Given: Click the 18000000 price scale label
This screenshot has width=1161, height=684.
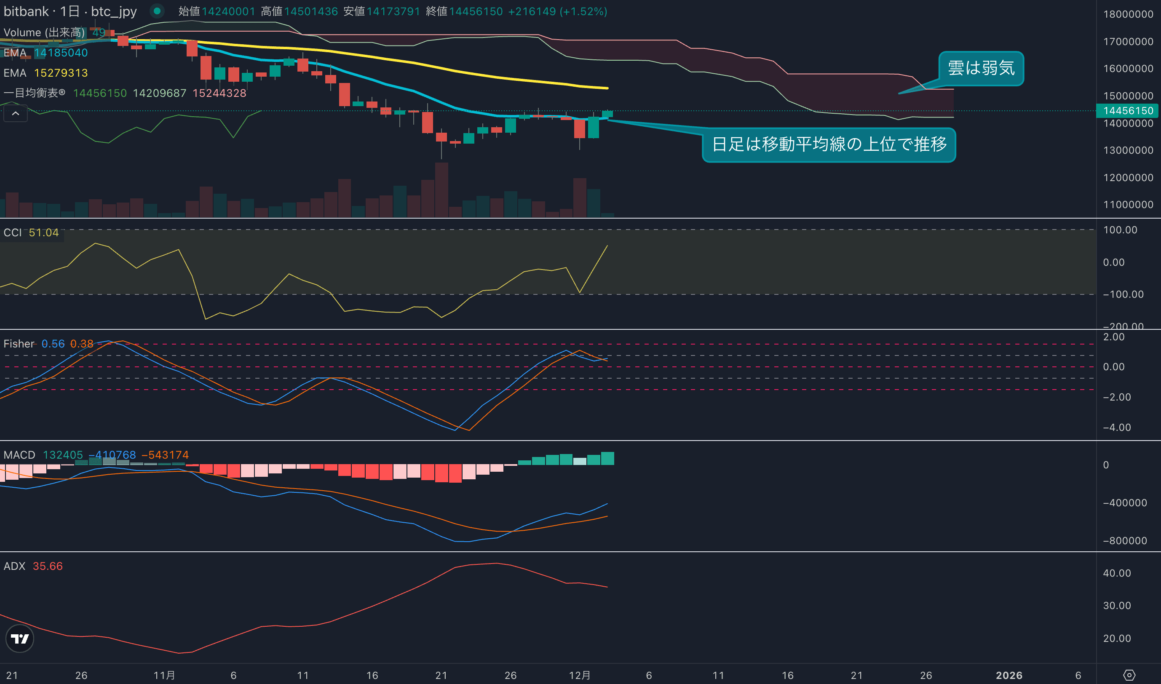Looking at the screenshot, I should [1127, 14].
